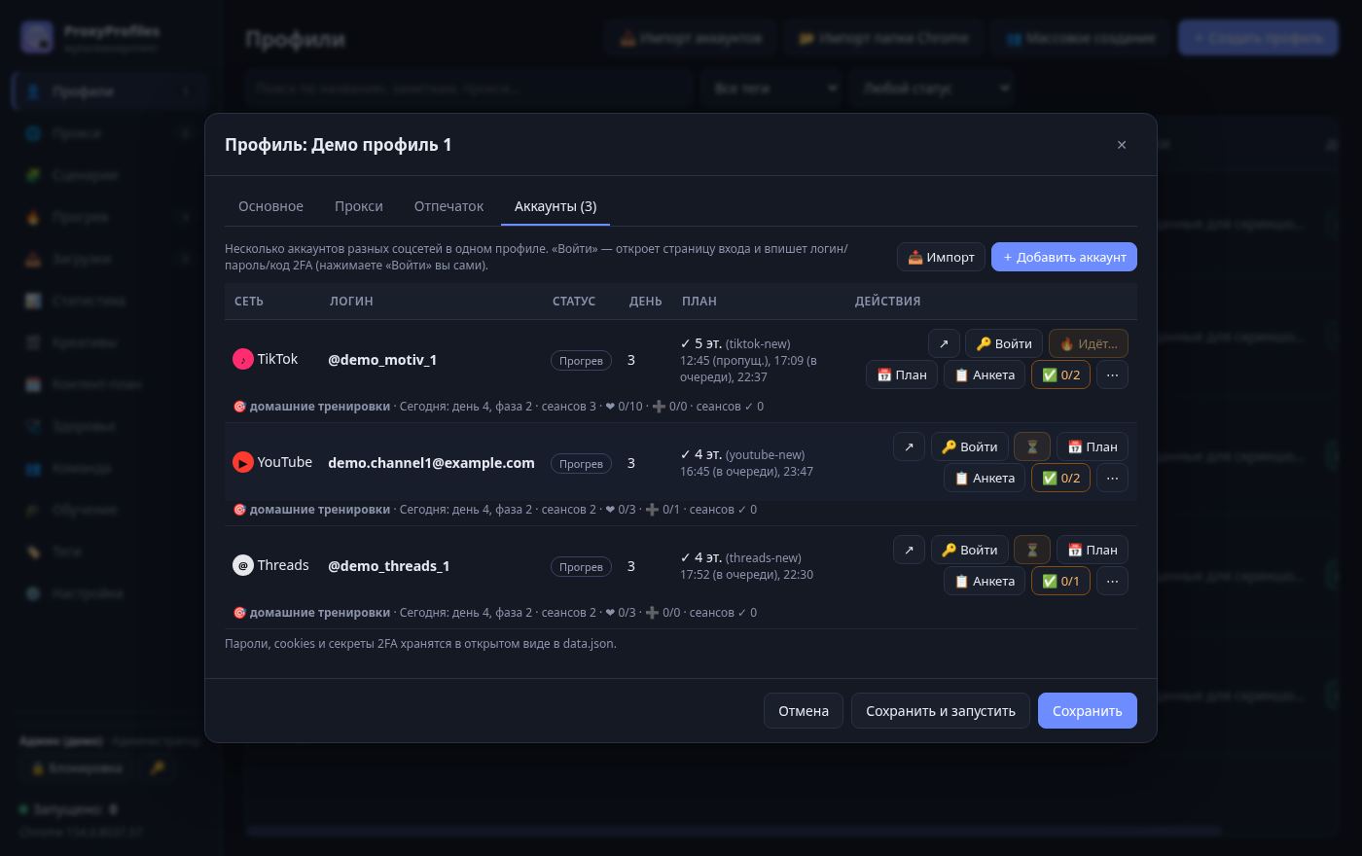Click Войти for the TikTok account
The width and height of the screenshot is (1362, 856).
tap(1004, 343)
